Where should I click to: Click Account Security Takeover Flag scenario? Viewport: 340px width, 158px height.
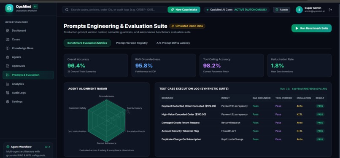180,131
